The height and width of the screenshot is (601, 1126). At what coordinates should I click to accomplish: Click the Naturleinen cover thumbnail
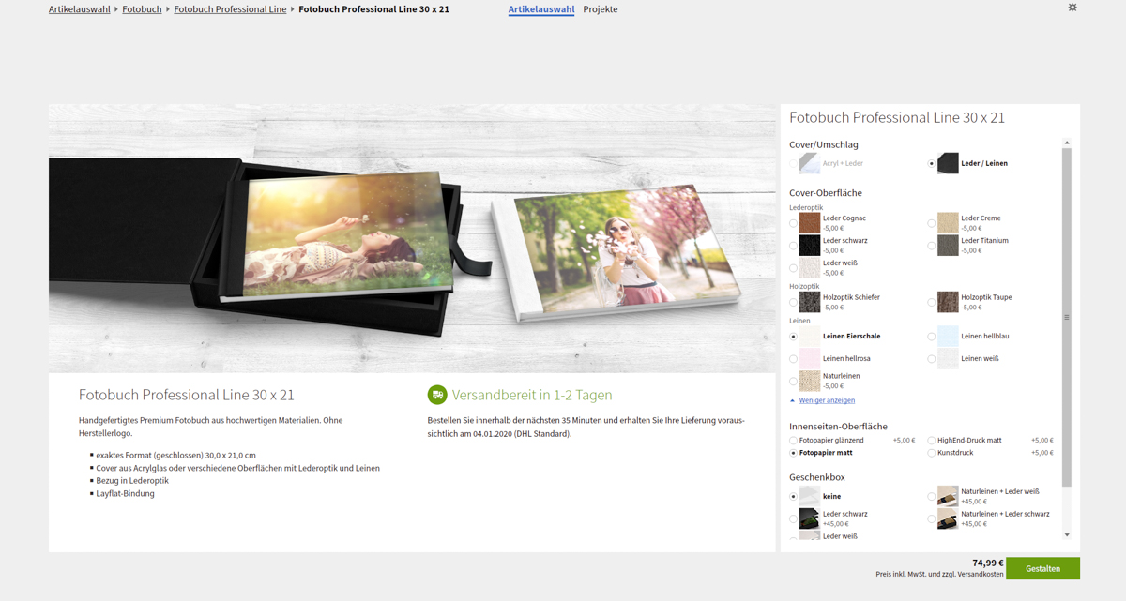point(809,381)
